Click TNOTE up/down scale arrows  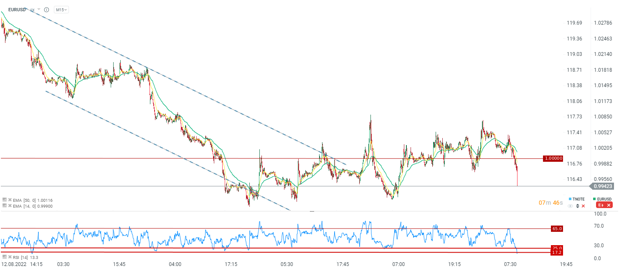click(578, 206)
